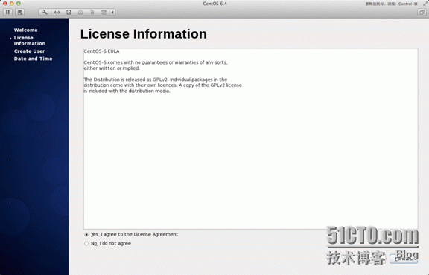Click the Control-⌘ release mouse hint

pos(392,4)
